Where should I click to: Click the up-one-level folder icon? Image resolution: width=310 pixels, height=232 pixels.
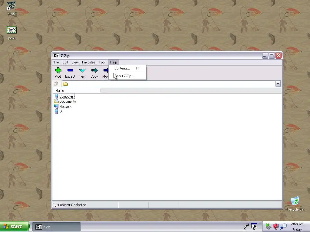point(56,84)
